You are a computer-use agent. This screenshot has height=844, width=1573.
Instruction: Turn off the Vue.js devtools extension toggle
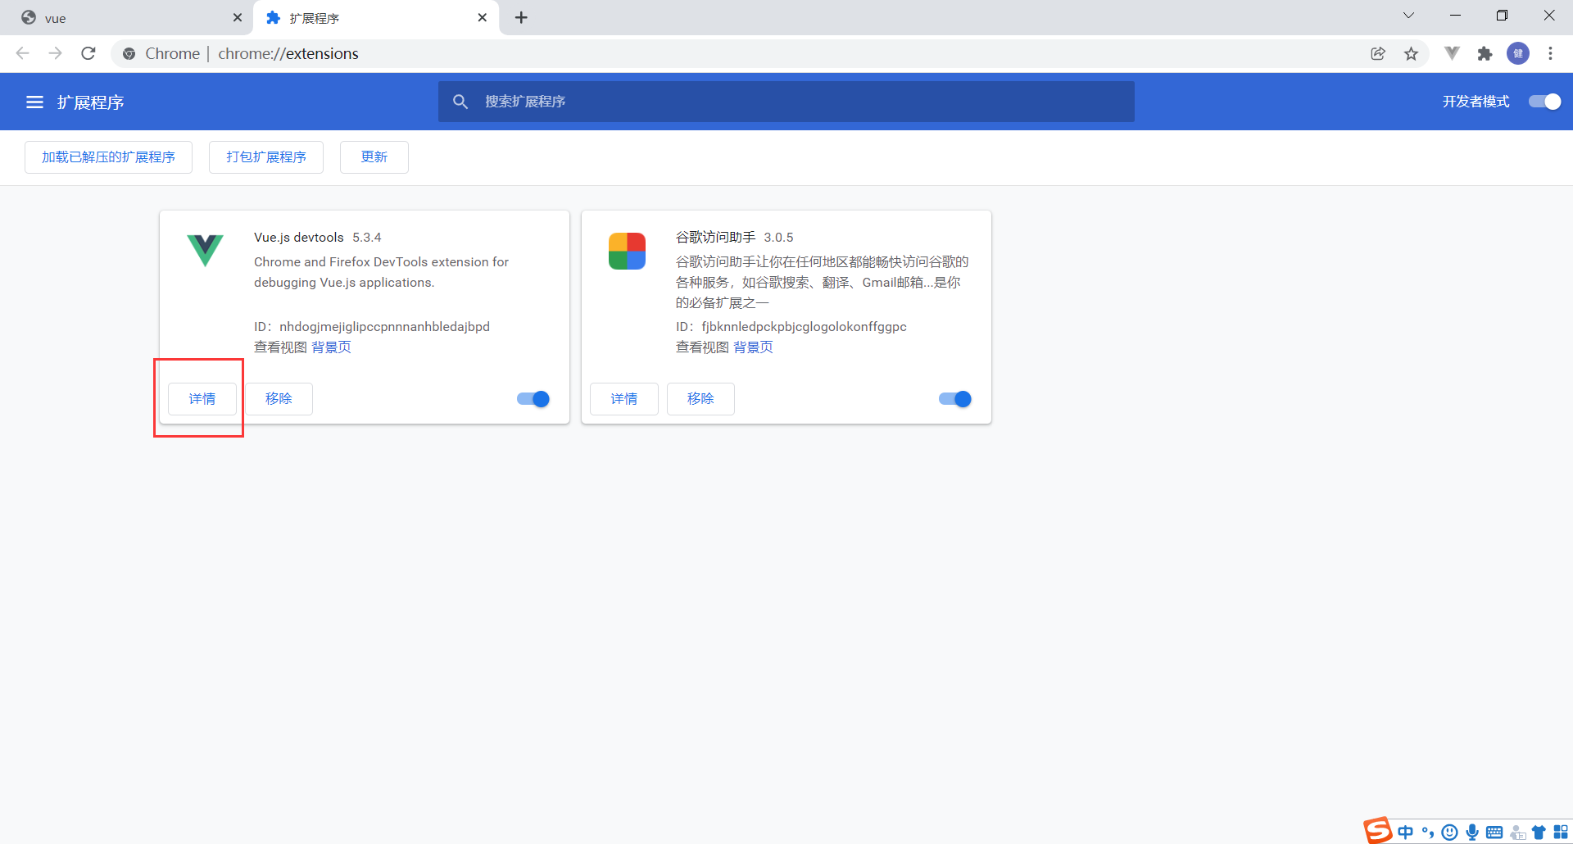[x=532, y=399]
